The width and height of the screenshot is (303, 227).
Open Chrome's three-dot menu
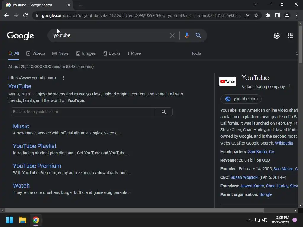296,15
